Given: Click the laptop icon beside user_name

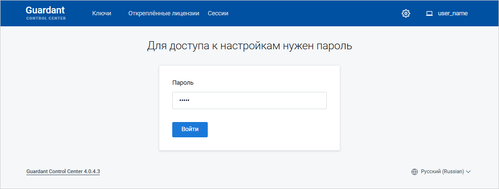Looking at the screenshot, I should [429, 13].
